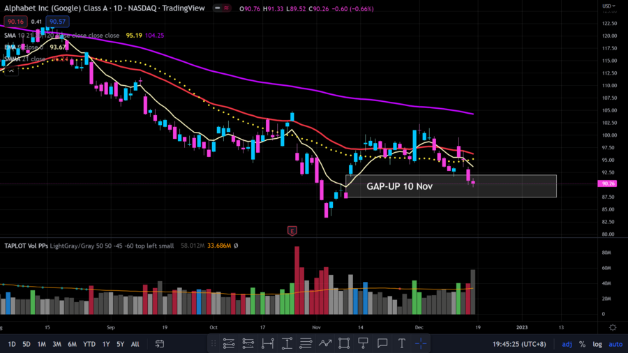Open the go-to-date calendar icon
Image resolution: width=628 pixels, height=353 pixels.
159,344
